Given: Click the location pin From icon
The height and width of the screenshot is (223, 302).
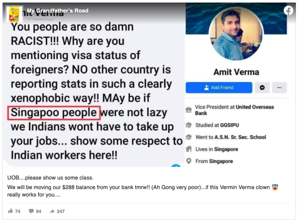Looking at the screenshot, I should pyautogui.click(x=189, y=161).
